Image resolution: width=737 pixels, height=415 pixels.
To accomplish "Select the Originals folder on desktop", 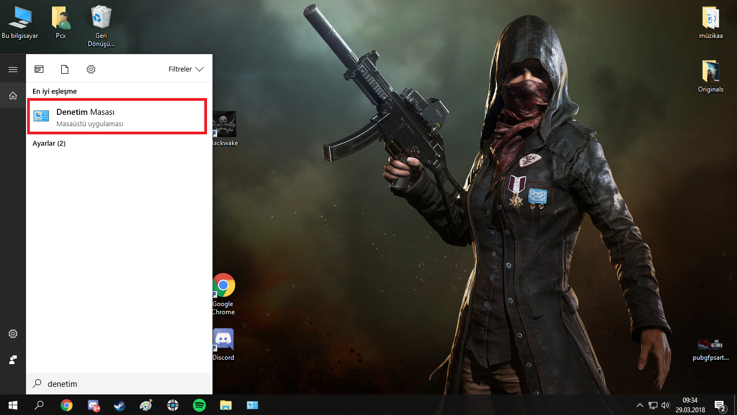I will (x=710, y=76).
